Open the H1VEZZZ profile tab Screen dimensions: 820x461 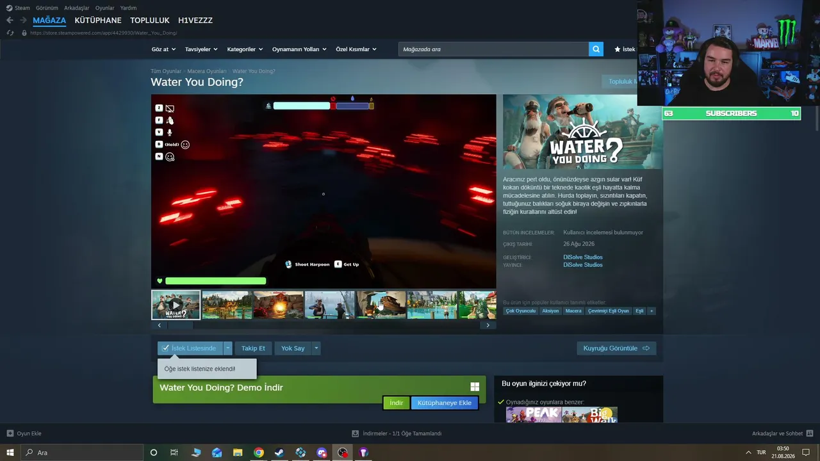click(195, 20)
